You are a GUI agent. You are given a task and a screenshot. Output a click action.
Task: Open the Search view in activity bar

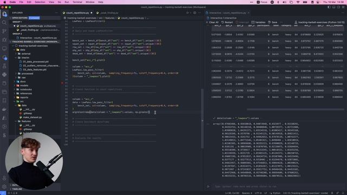point(4,23)
